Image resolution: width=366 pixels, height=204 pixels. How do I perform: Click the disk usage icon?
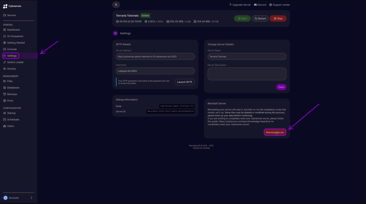195,21
